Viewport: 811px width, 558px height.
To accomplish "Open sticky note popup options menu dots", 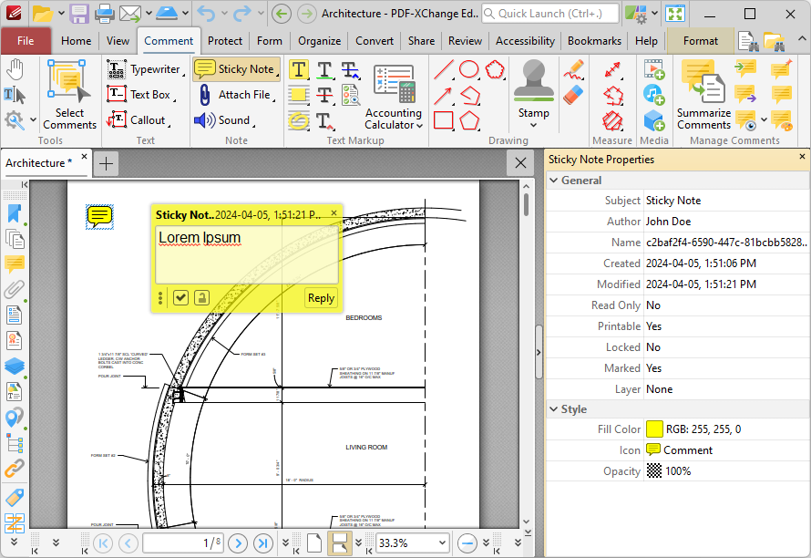I will tap(160, 297).
